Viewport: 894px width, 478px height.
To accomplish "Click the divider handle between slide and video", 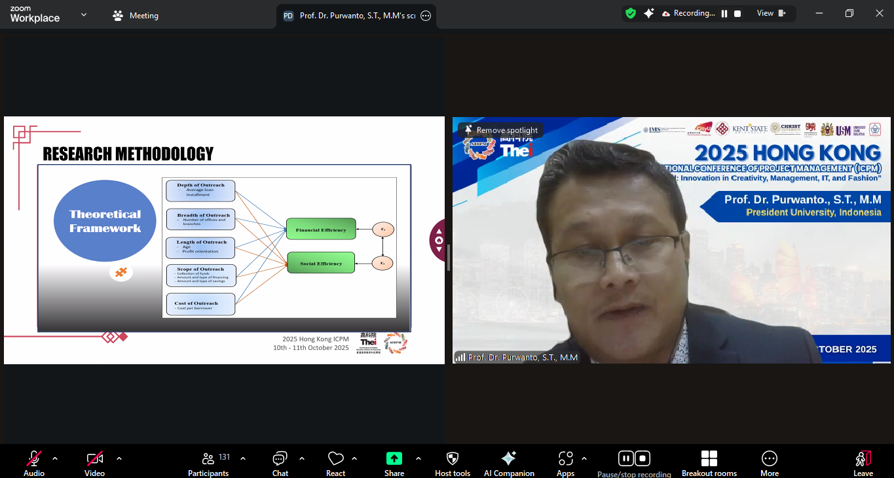I will point(449,257).
